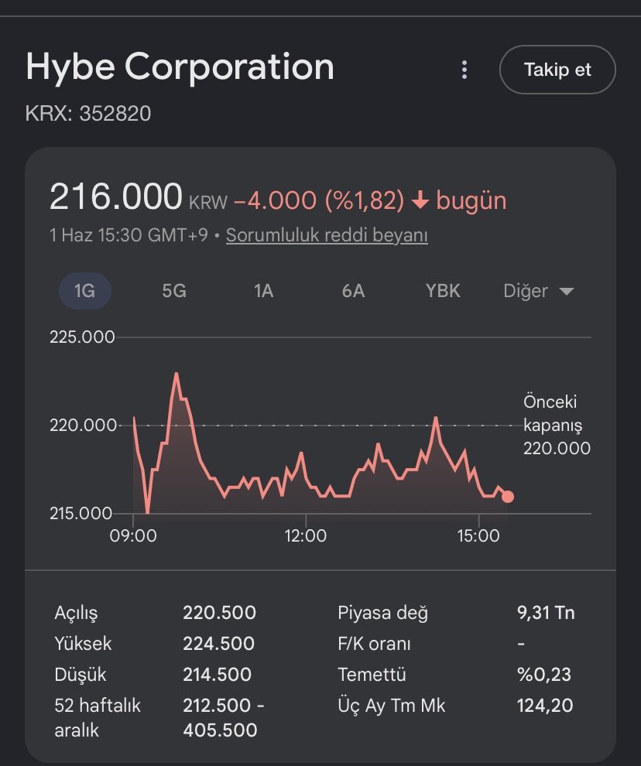
Task: Click the Hybe Corporation title
Action: [180, 67]
